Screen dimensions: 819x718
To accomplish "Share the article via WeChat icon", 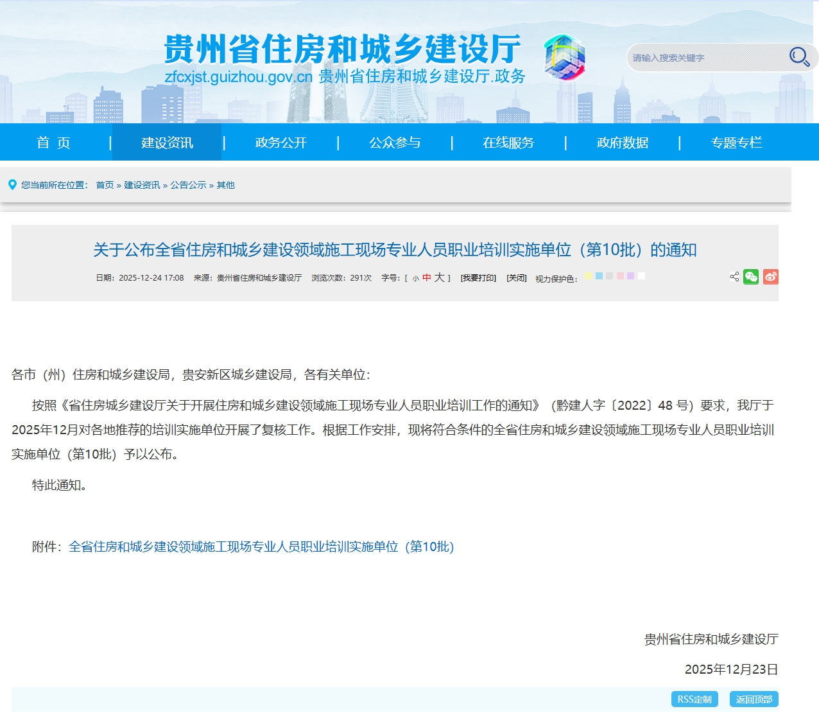I will tap(751, 277).
